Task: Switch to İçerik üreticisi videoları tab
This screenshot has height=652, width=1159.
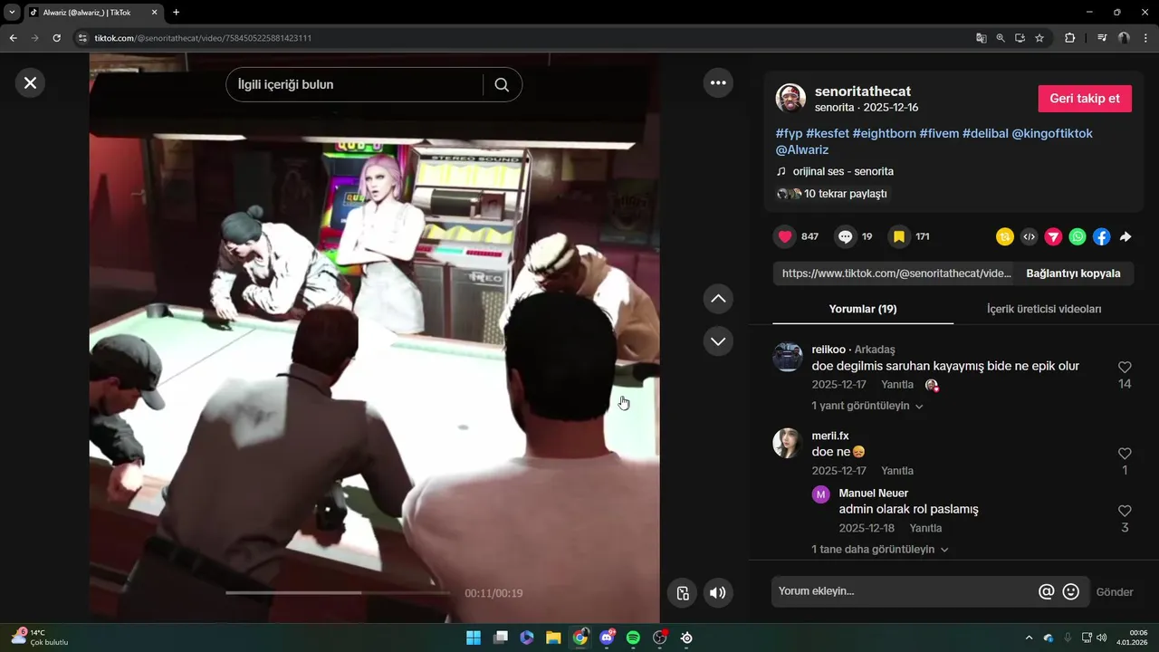Action: [1044, 309]
